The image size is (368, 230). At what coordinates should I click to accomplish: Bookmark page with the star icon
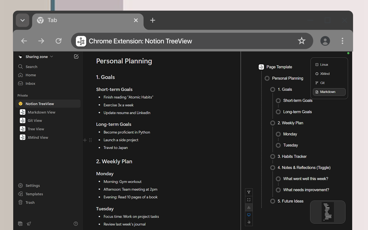[301, 41]
